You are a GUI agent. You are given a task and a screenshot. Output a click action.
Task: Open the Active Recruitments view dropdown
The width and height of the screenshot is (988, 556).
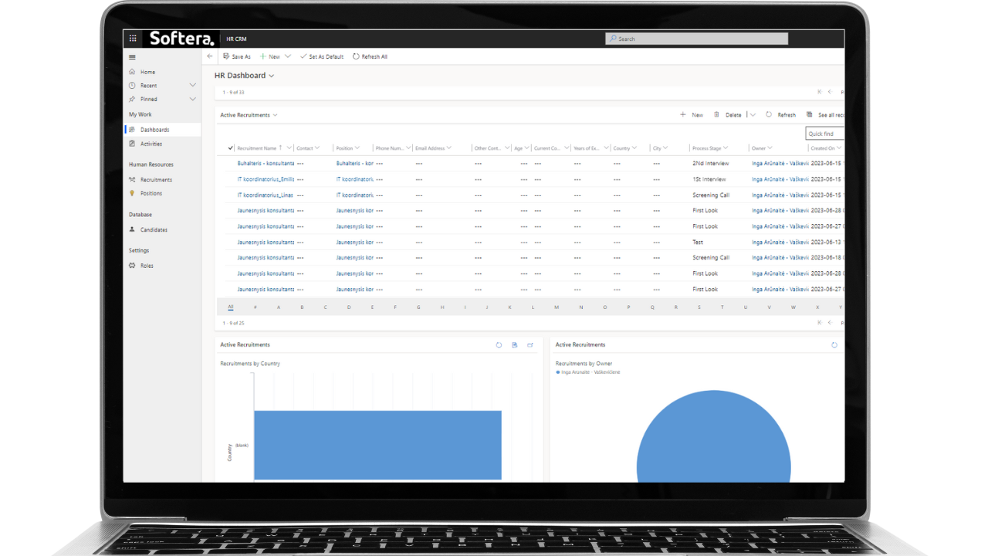(275, 115)
